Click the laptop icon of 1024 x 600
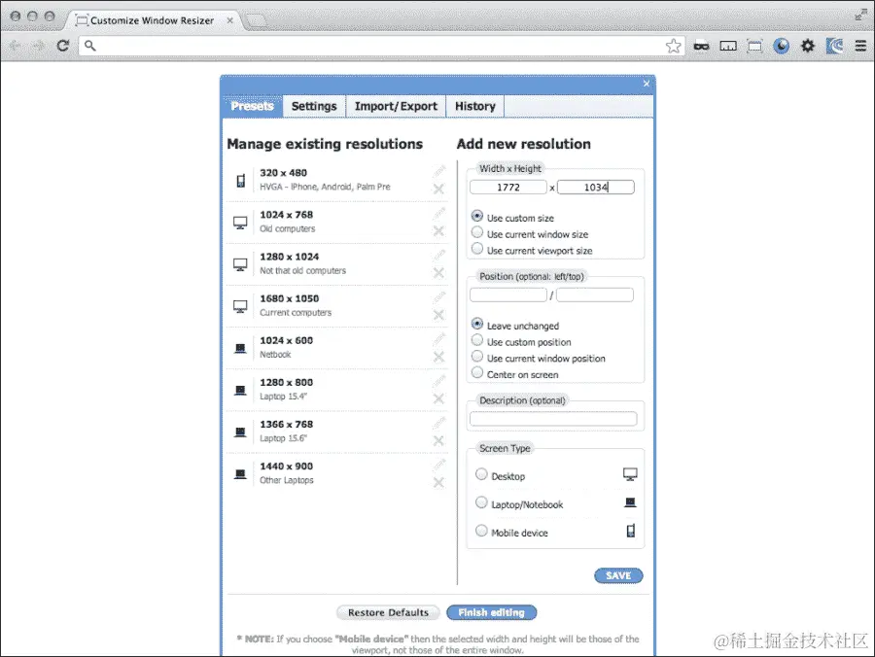This screenshot has width=875, height=657. pos(240,349)
